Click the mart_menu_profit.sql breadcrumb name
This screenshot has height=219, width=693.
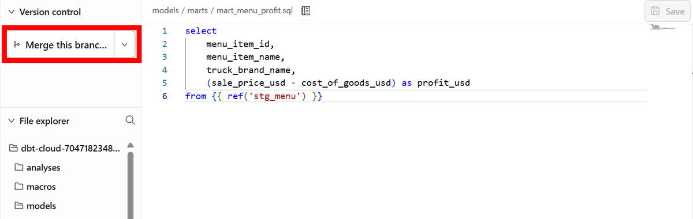coord(255,11)
